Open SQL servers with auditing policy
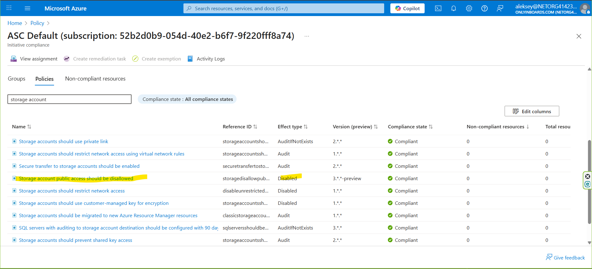This screenshot has width=592, height=269. (118, 228)
